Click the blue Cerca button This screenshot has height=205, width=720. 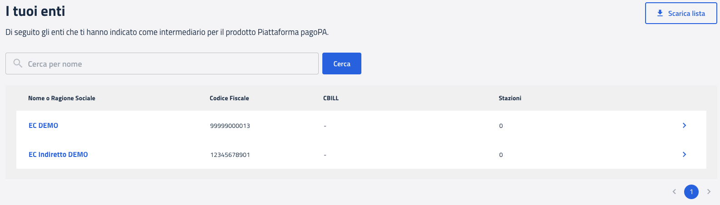341,63
